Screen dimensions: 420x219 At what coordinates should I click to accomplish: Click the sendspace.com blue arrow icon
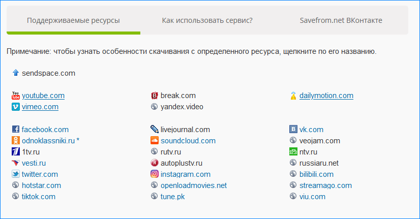coord(16,73)
